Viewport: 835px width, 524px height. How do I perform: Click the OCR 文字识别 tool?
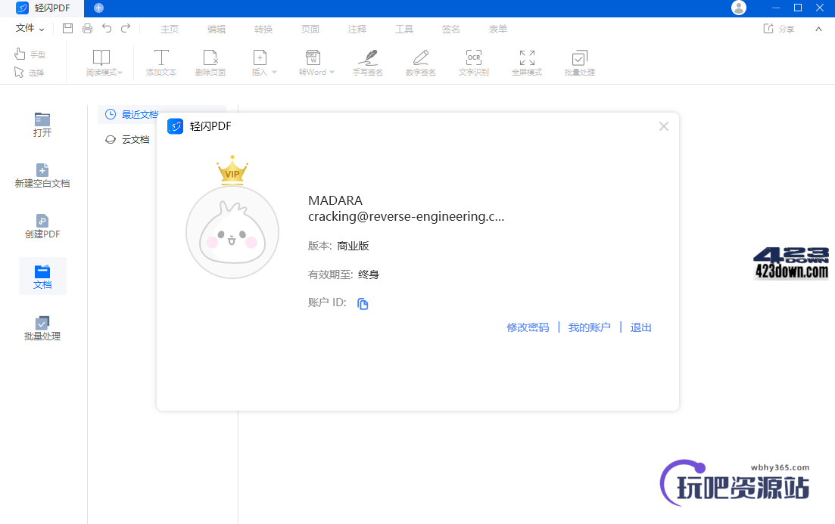pos(473,63)
